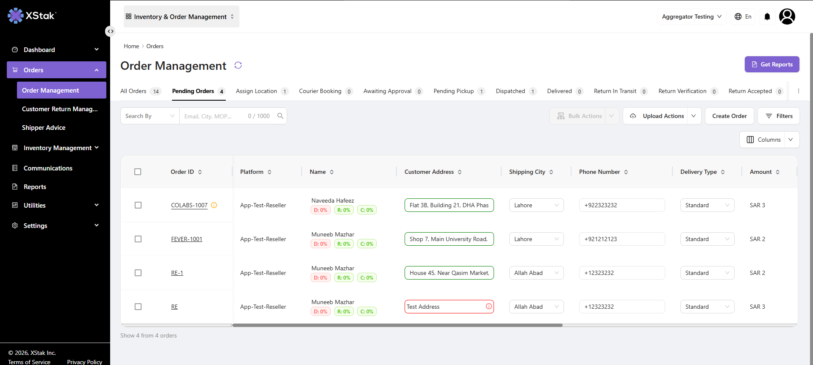The image size is (813, 365).
Task: Check the FEVER-1001 row checkbox
Action: [x=138, y=239]
